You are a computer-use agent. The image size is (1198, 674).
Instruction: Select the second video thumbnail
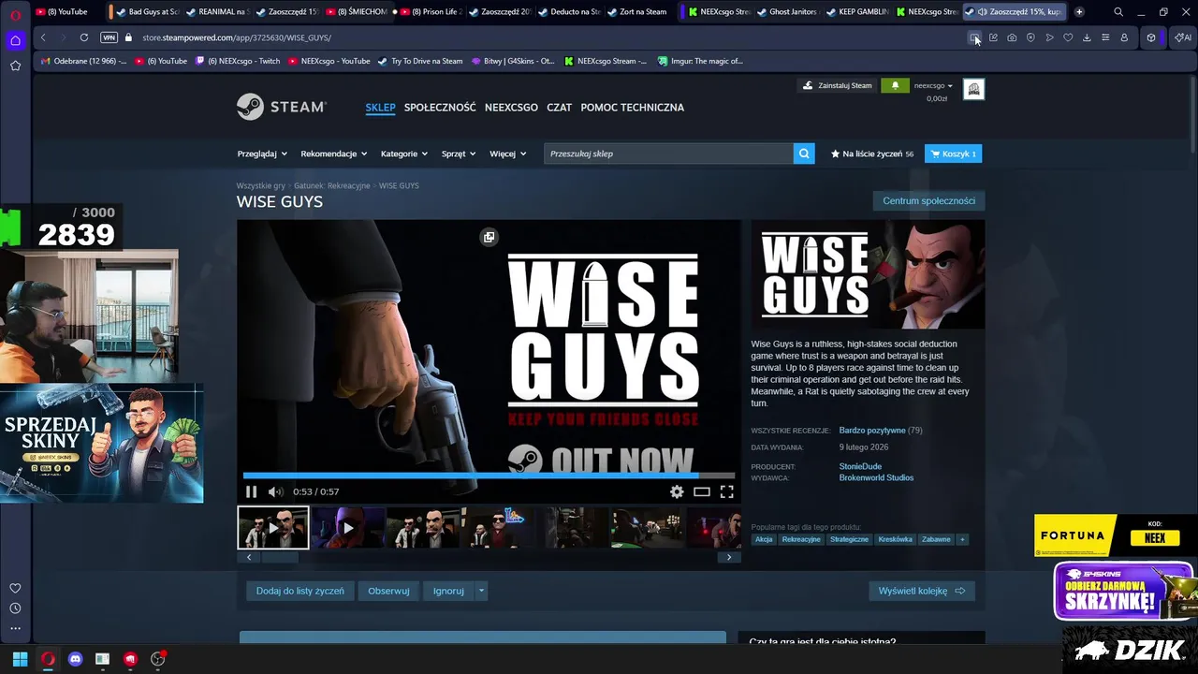pyautogui.click(x=347, y=528)
